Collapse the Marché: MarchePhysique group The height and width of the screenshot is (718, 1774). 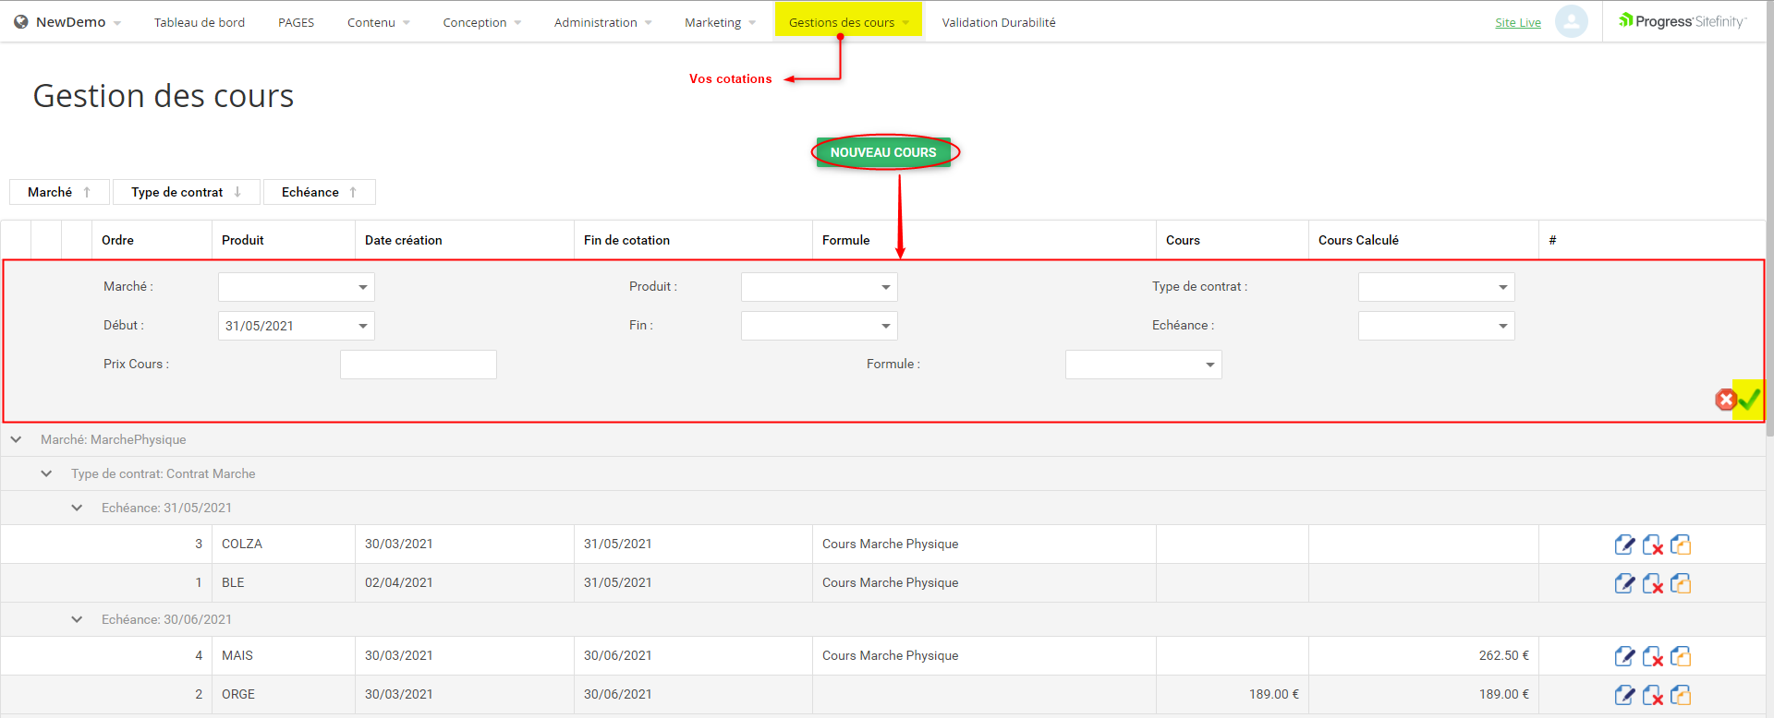point(17,439)
